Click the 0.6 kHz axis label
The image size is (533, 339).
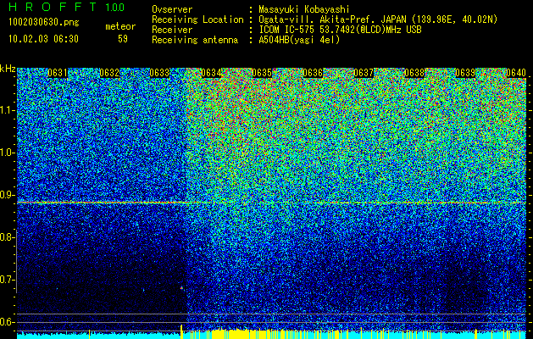(x=8, y=322)
